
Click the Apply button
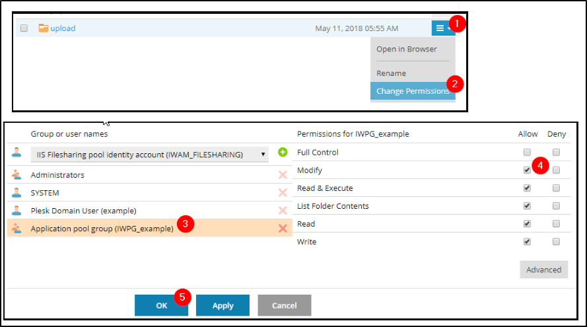(x=223, y=306)
